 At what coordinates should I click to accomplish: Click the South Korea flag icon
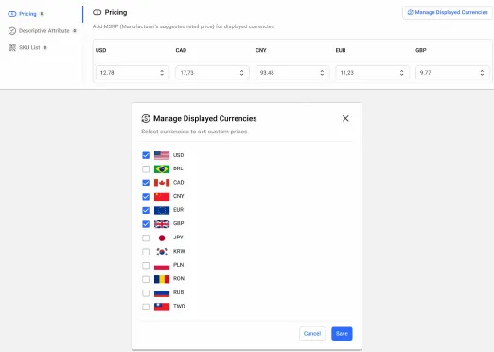click(x=162, y=252)
